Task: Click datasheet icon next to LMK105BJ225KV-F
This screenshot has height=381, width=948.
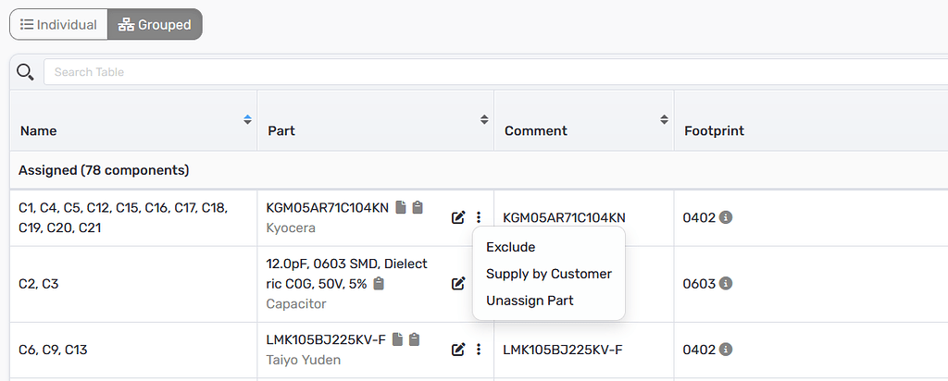Action: pos(397,339)
